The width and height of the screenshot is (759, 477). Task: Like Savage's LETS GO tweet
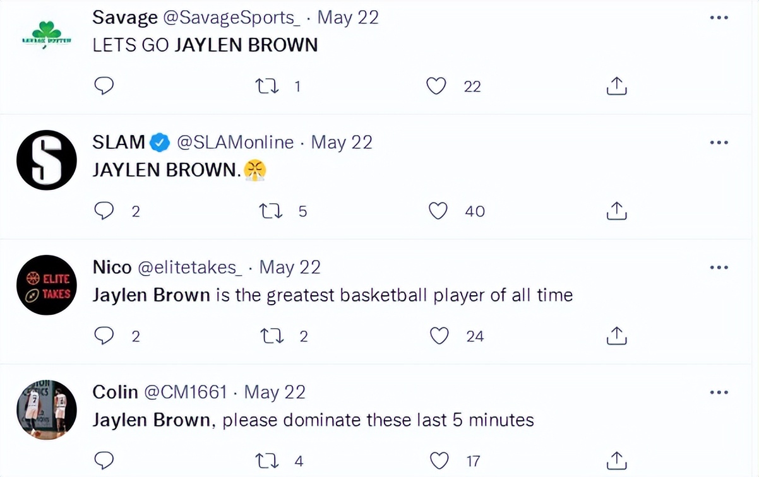436,86
